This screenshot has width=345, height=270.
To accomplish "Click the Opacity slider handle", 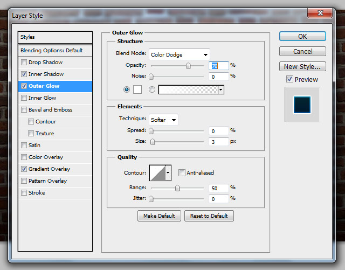I will tap(188, 66).
